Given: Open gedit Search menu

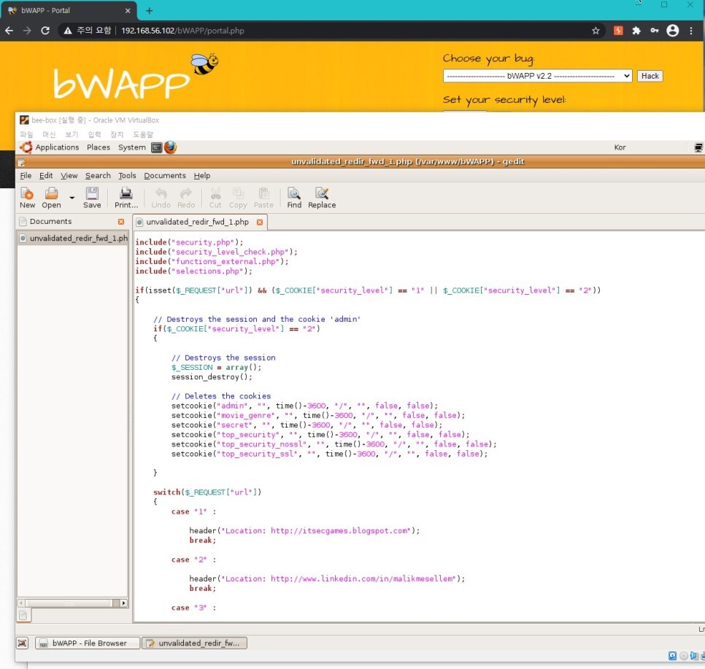Looking at the screenshot, I should coord(98,175).
